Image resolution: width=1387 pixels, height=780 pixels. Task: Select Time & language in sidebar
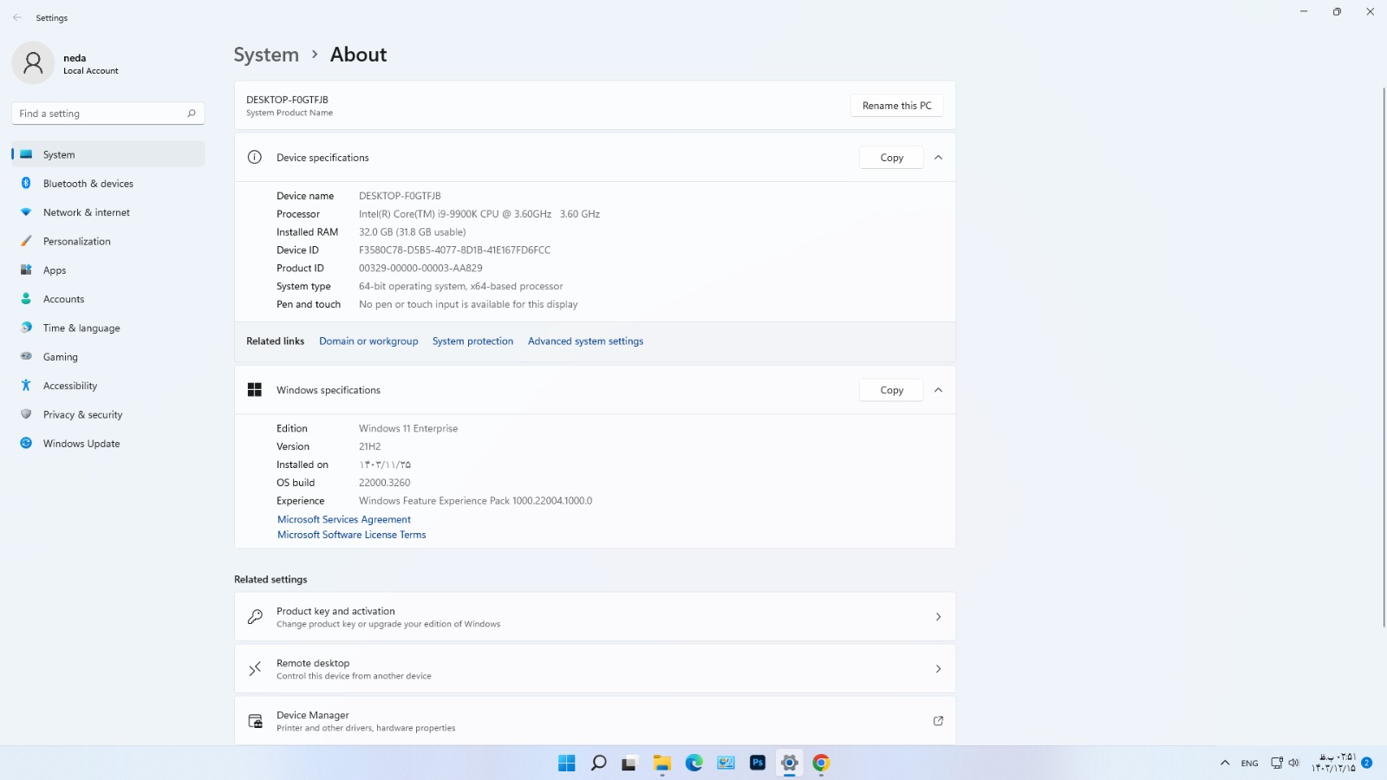pos(81,328)
